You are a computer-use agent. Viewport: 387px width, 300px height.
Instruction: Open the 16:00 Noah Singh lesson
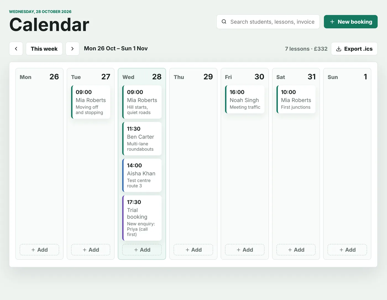click(245, 99)
